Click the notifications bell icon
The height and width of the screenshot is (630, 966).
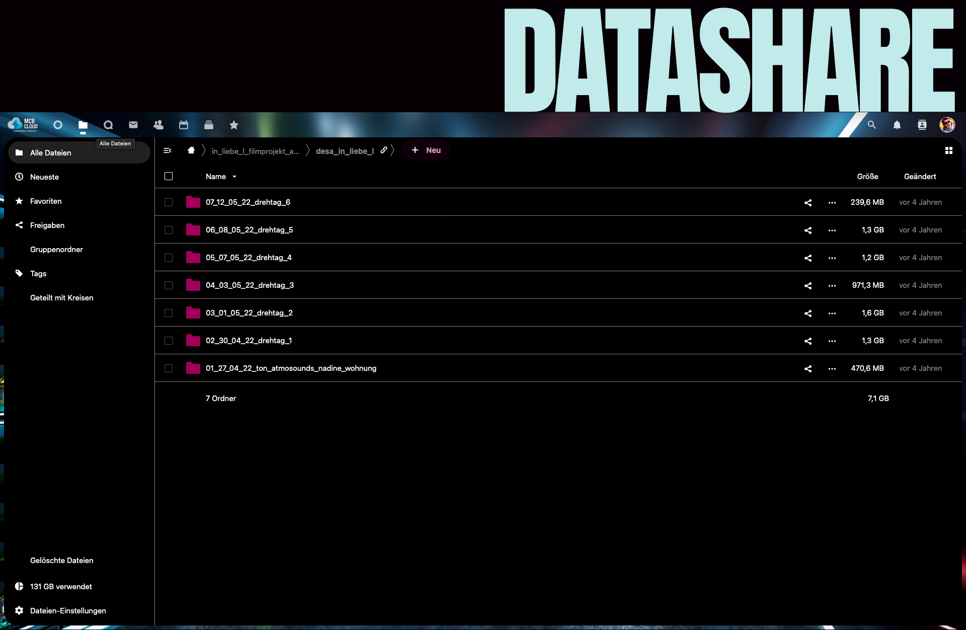(x=897, y=125)
